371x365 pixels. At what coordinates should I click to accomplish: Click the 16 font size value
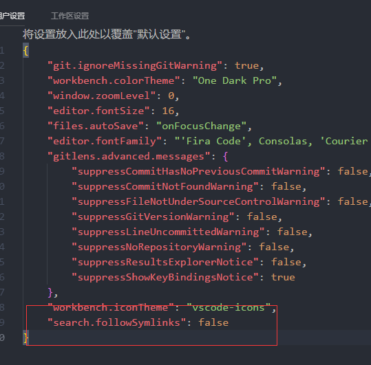(168, 111)
